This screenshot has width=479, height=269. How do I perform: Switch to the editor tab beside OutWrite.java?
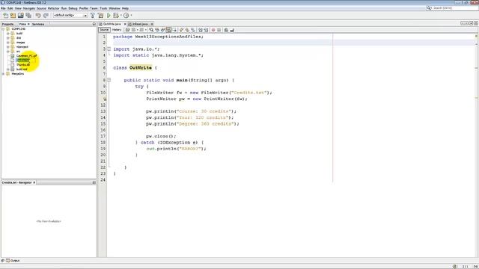coord(140,24)
